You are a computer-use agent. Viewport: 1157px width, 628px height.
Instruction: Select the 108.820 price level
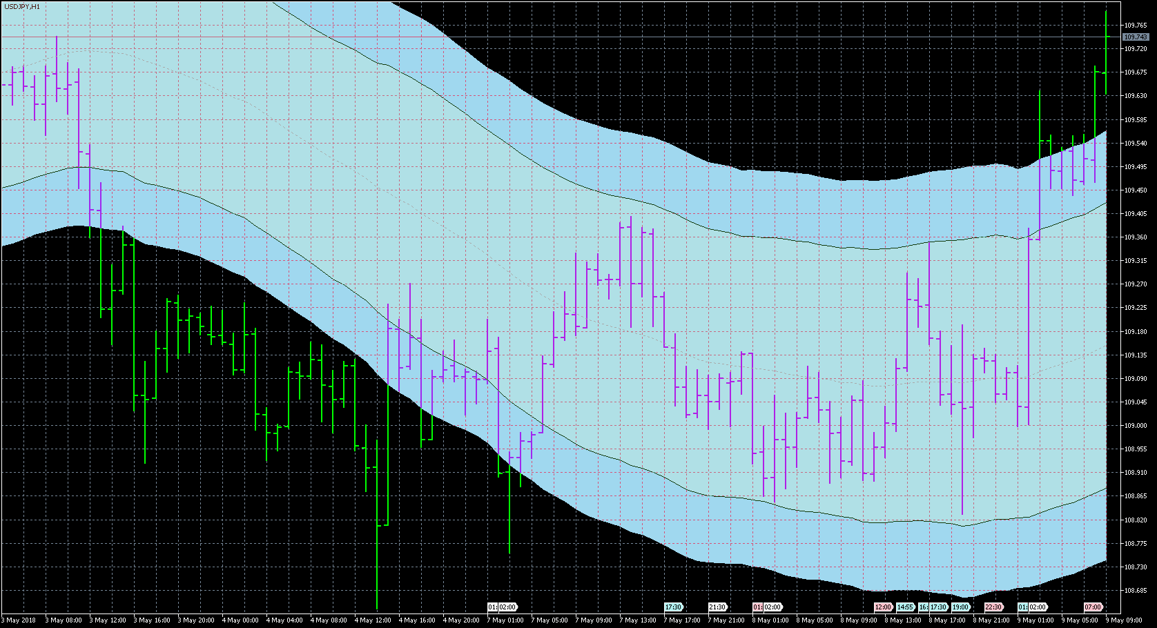(1136, 520)
